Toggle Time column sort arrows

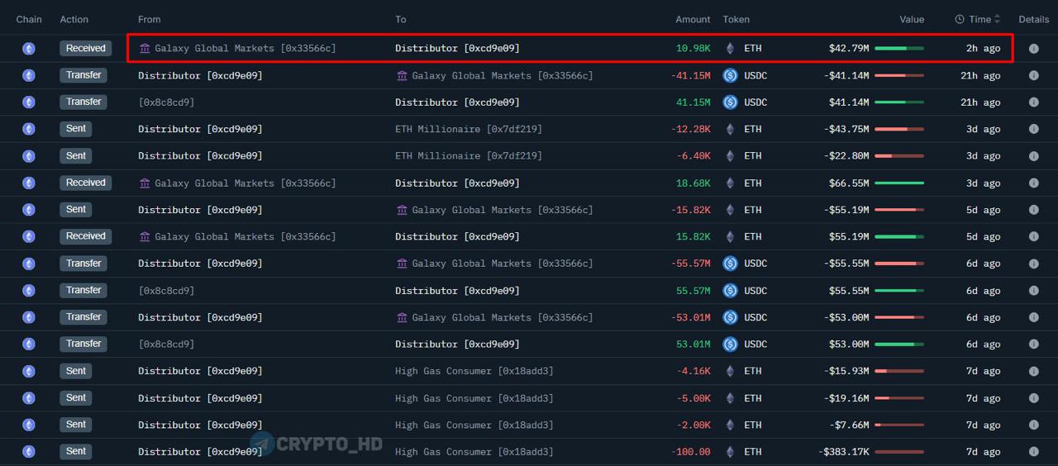tap(997, 19)
